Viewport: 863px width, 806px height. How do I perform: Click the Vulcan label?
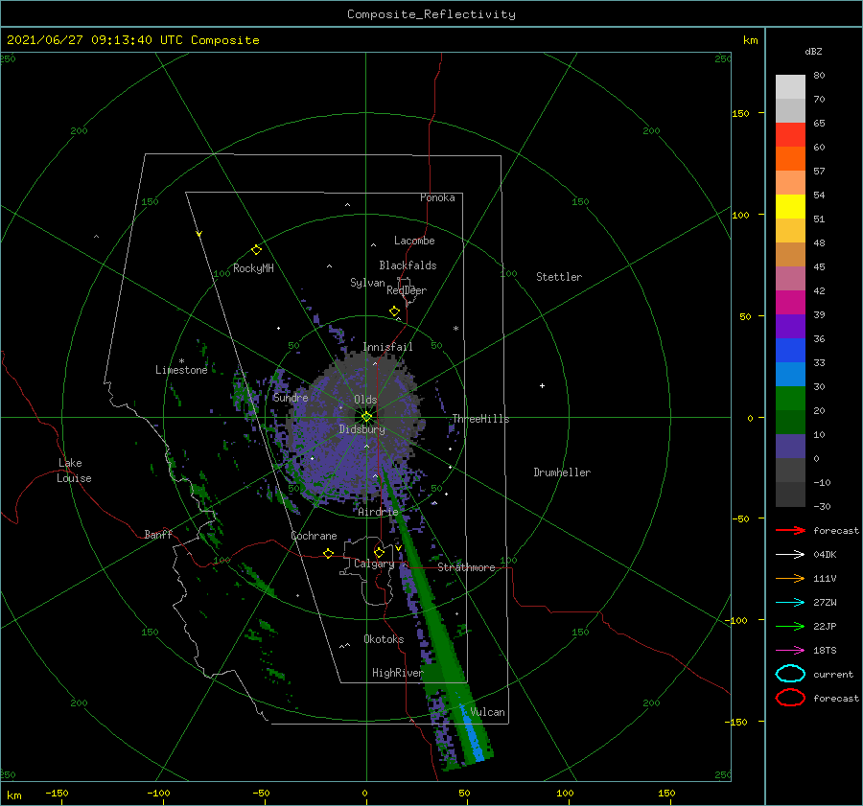click(487, 712)
